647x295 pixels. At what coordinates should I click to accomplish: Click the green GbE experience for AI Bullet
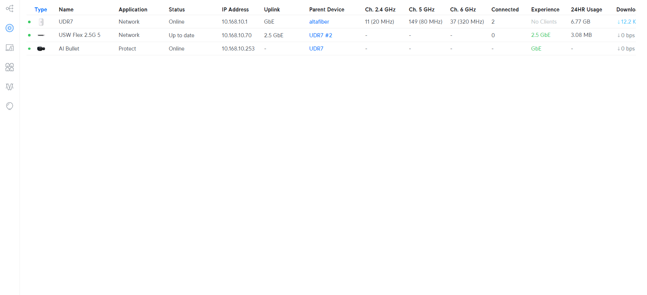536,49
